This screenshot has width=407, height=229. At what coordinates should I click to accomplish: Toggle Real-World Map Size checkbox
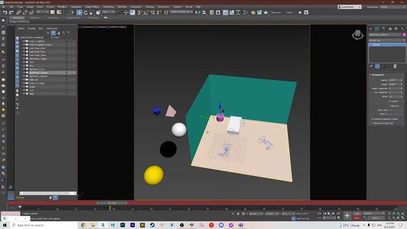click(x=373, y=123)
